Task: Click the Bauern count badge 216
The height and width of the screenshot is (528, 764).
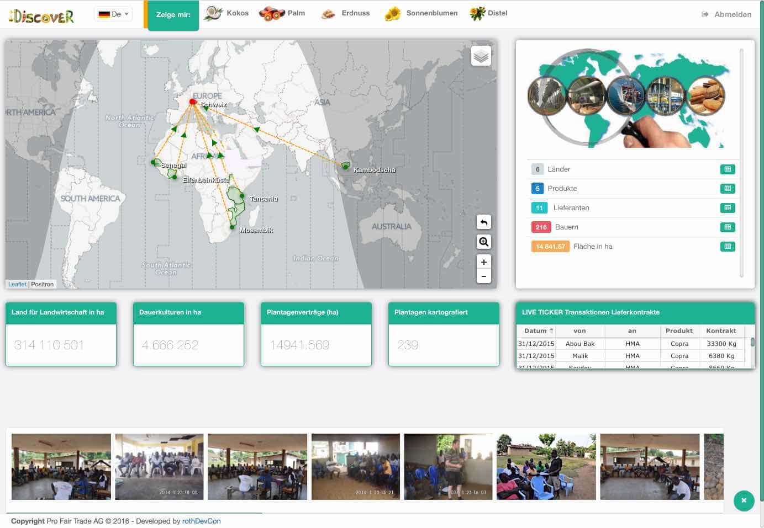Action: click(541, 227)
